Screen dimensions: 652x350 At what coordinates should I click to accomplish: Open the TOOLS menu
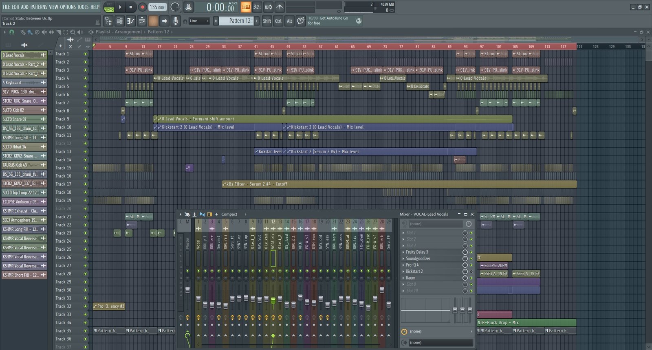[x=83, y=7]
